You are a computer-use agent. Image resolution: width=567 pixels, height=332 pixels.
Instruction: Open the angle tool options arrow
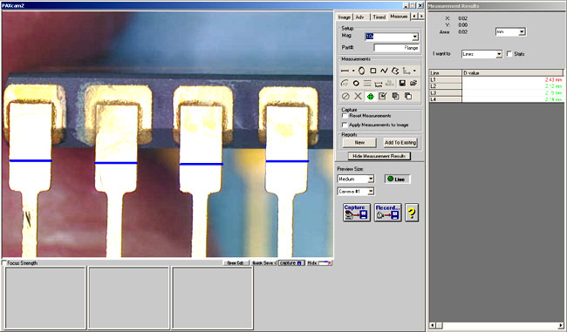coord(414,71)
